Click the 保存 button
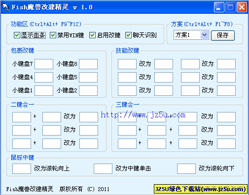 (223, 35)
